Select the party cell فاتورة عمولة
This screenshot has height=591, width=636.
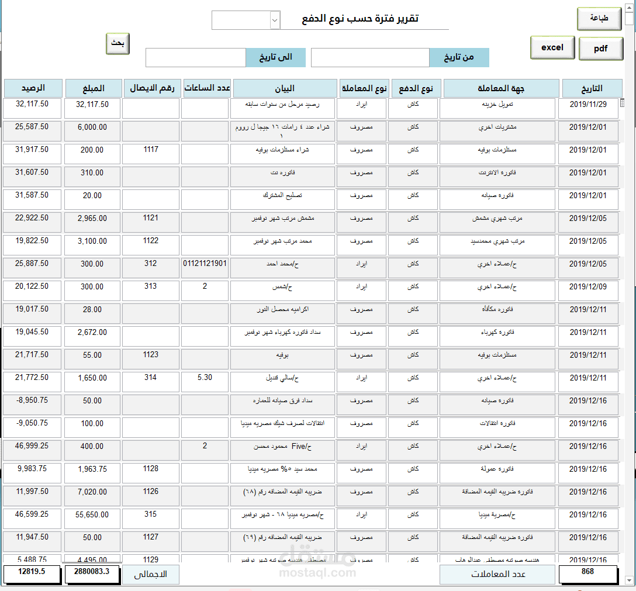click(497, 473)
